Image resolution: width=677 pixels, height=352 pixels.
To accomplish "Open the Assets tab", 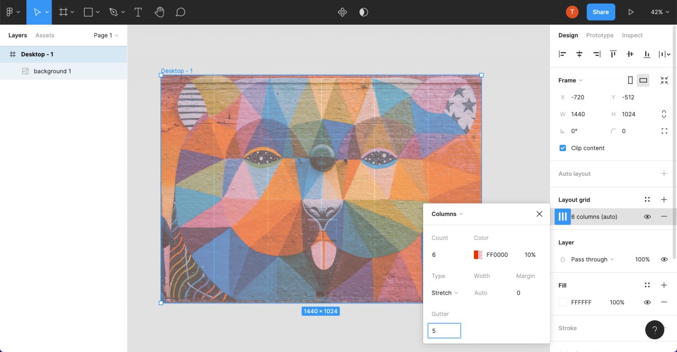I will pos(45,35).
